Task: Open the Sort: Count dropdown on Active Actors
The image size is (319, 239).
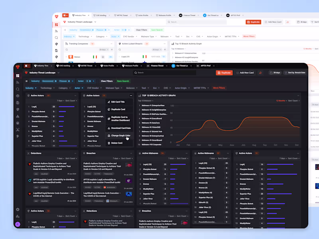Action: (x=70, y=100)
